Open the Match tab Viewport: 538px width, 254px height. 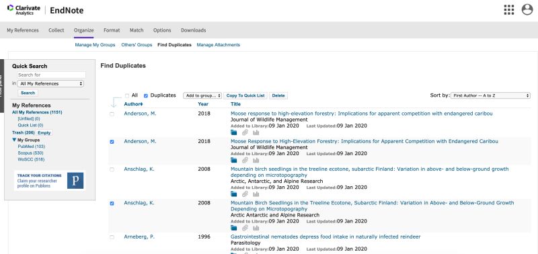(x=137, y=30)
